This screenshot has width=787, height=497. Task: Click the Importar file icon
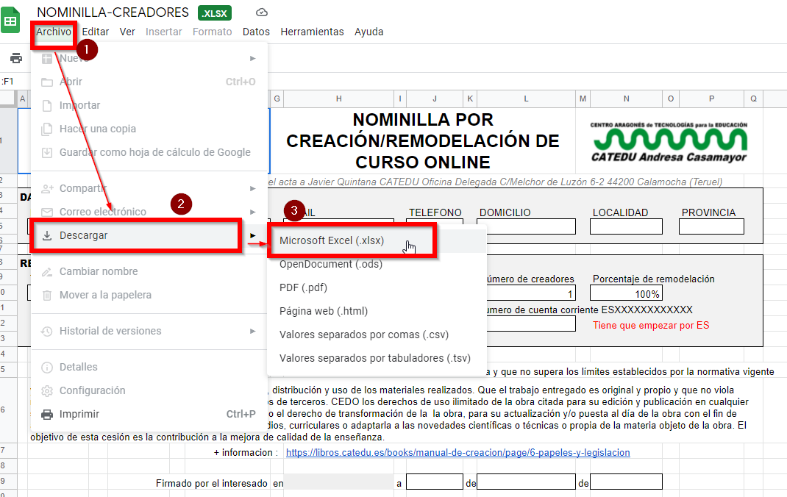[46, 105]
